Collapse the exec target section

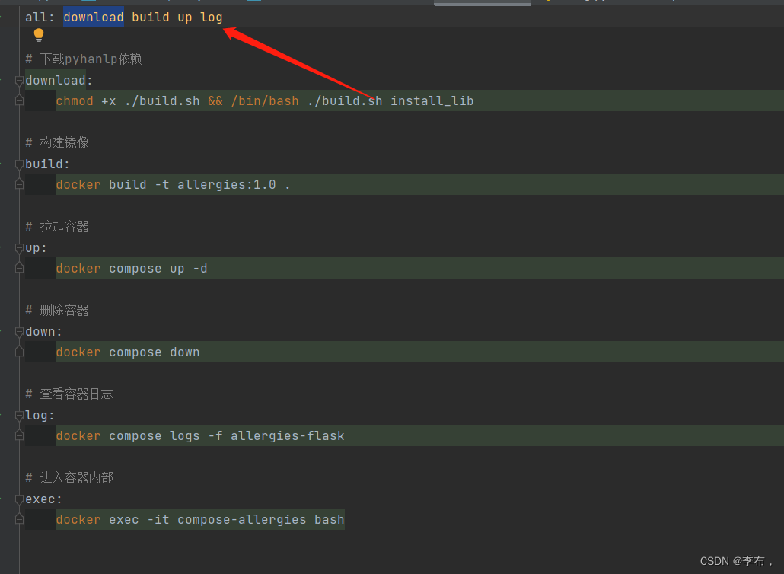(20, 499)
